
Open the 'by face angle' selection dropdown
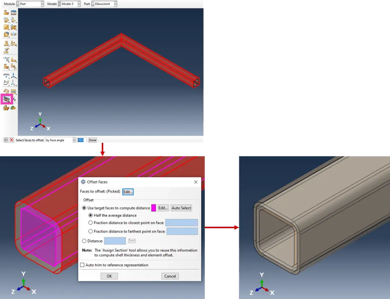(60, 140)
